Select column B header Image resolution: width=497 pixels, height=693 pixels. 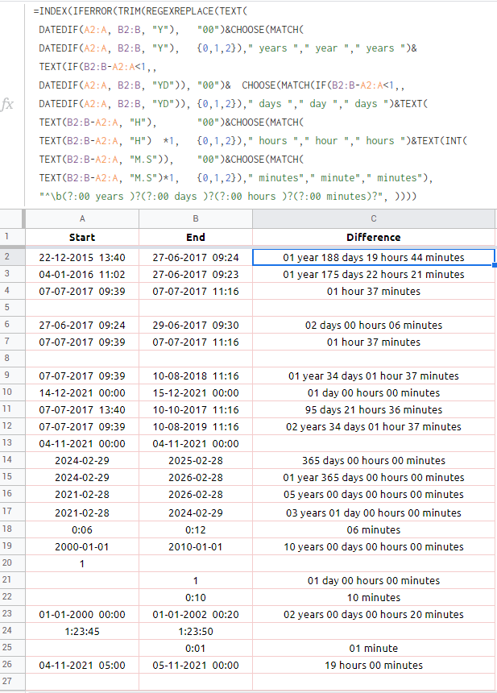click(196, 218)
